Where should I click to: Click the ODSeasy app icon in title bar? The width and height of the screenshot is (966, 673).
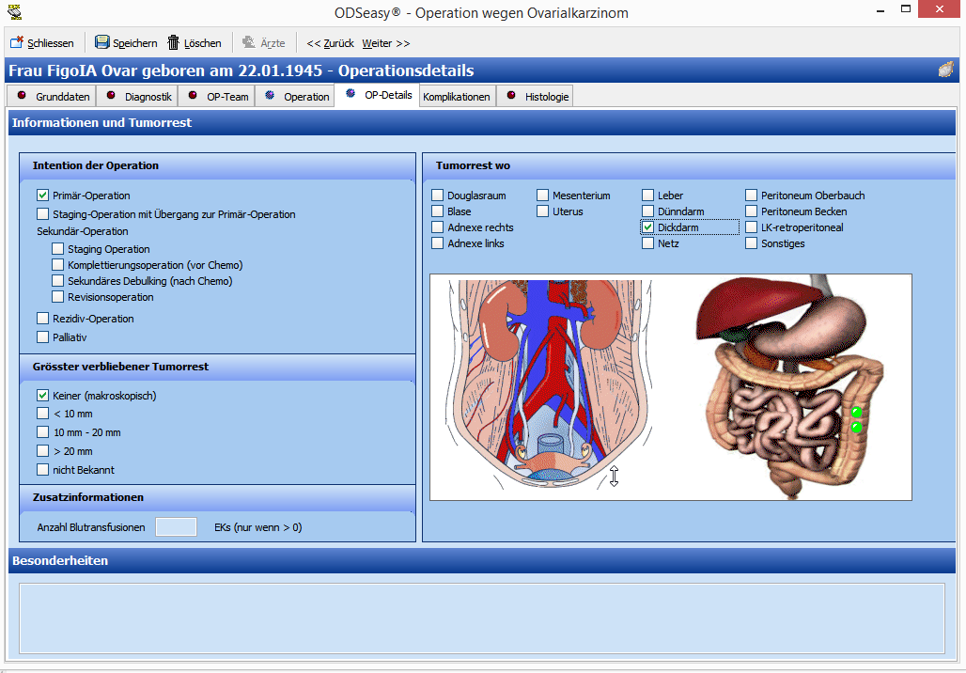click(14, 11)
